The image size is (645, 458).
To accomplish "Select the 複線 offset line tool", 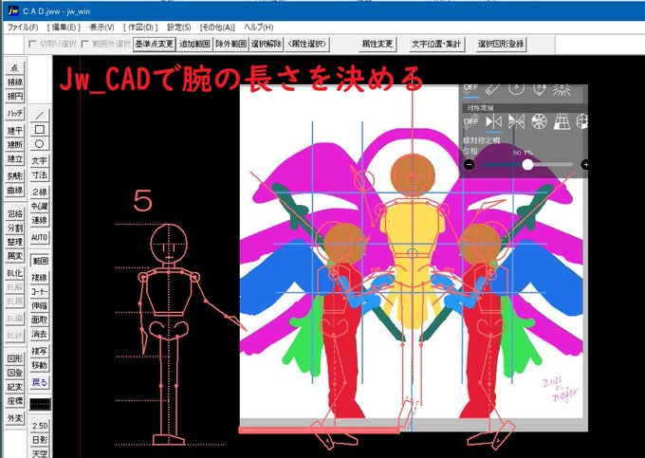I will pyautogui.click(x=40, y=278).
